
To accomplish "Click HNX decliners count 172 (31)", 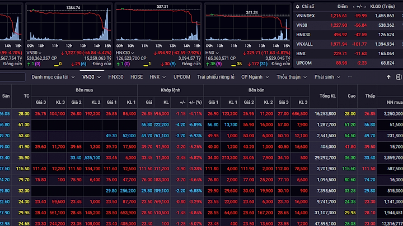I will [x=258, y=64].
